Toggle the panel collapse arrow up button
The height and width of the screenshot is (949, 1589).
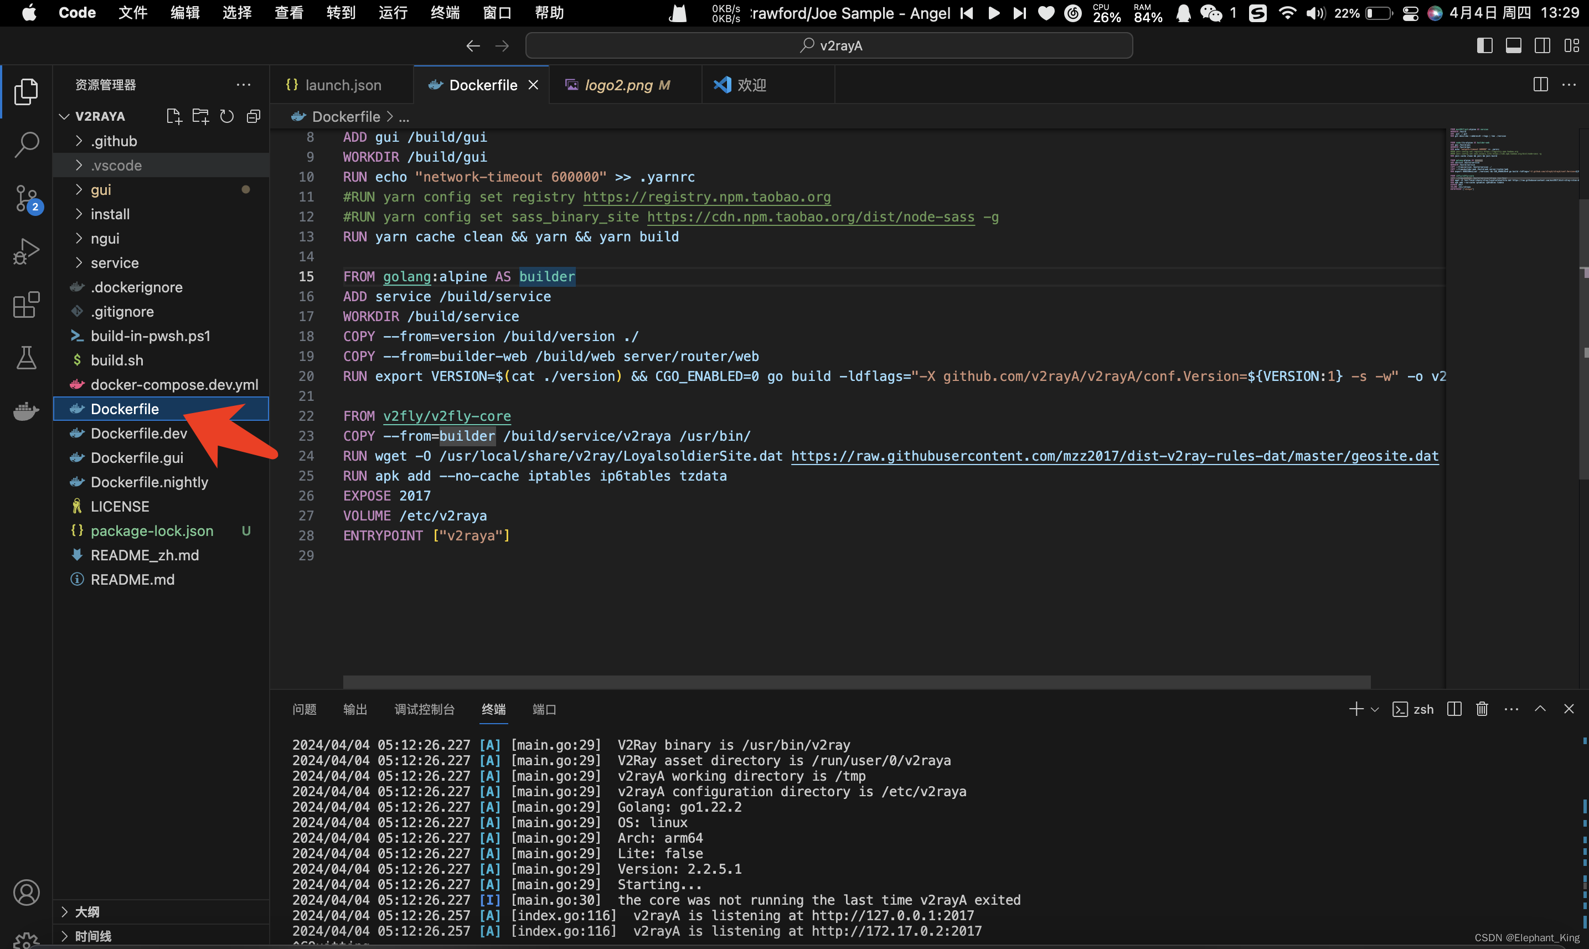[x=1539, y=708]
